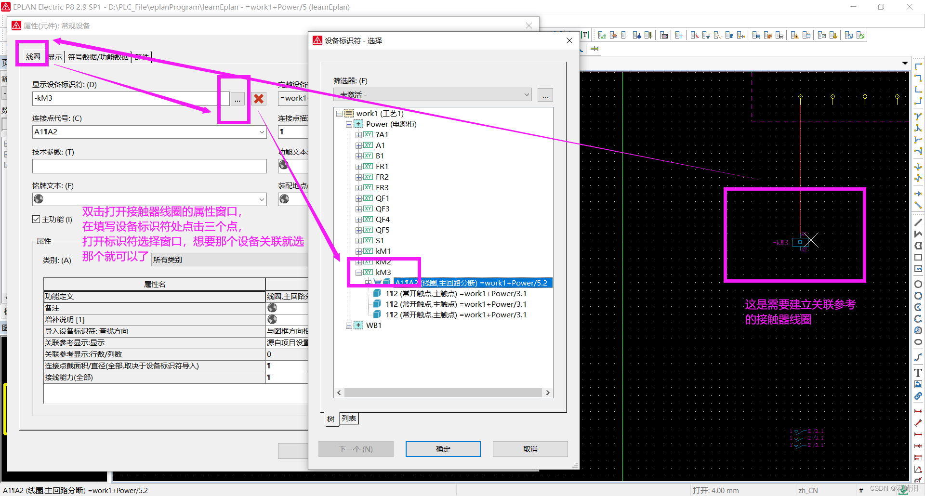Expand the S1 tree node
The image size is (925, 496).
pyautogui.click(x=358, y=241)
